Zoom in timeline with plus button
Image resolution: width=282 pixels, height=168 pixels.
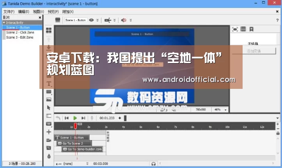[x=278, y=124]
